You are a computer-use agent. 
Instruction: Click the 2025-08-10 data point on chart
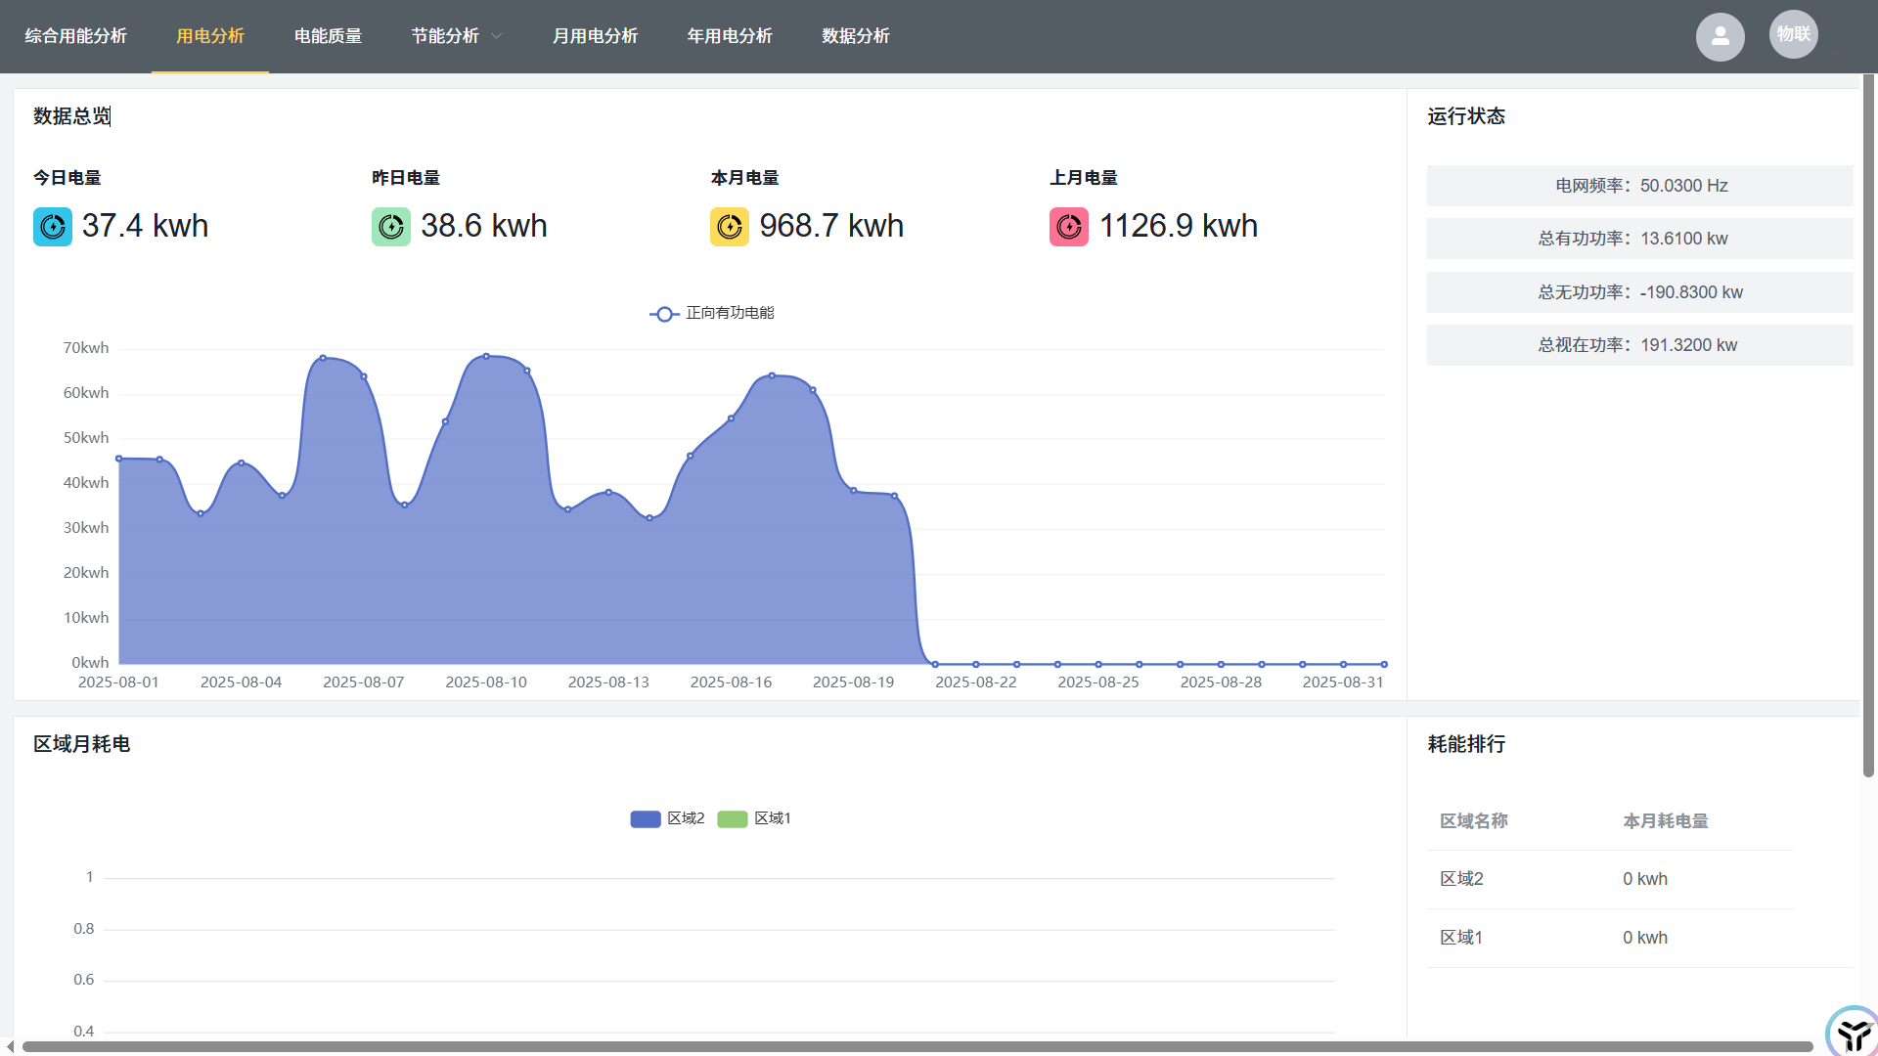(486, 356)
